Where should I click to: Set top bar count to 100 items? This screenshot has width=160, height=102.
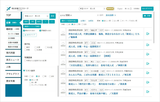click(x=82, y=24)
